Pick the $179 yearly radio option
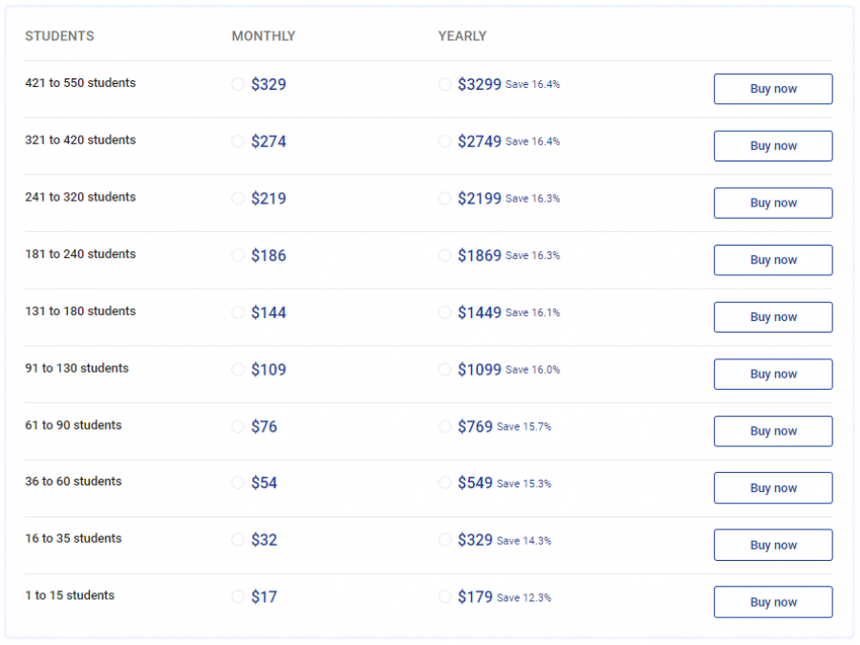This screenshot has width=860, height=645. pos(444,596)
